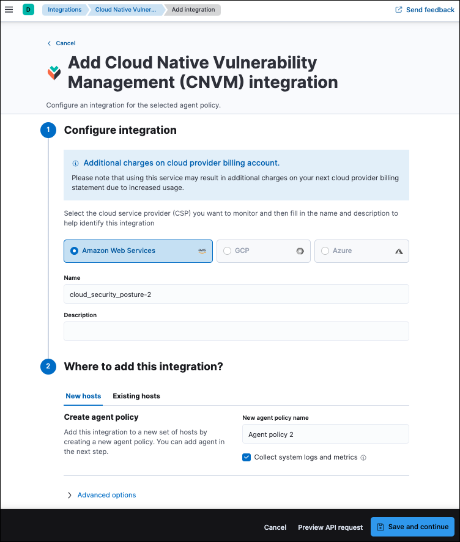Click the Add integration breadcrumb
Screen dimensions: 460x542
193,9
